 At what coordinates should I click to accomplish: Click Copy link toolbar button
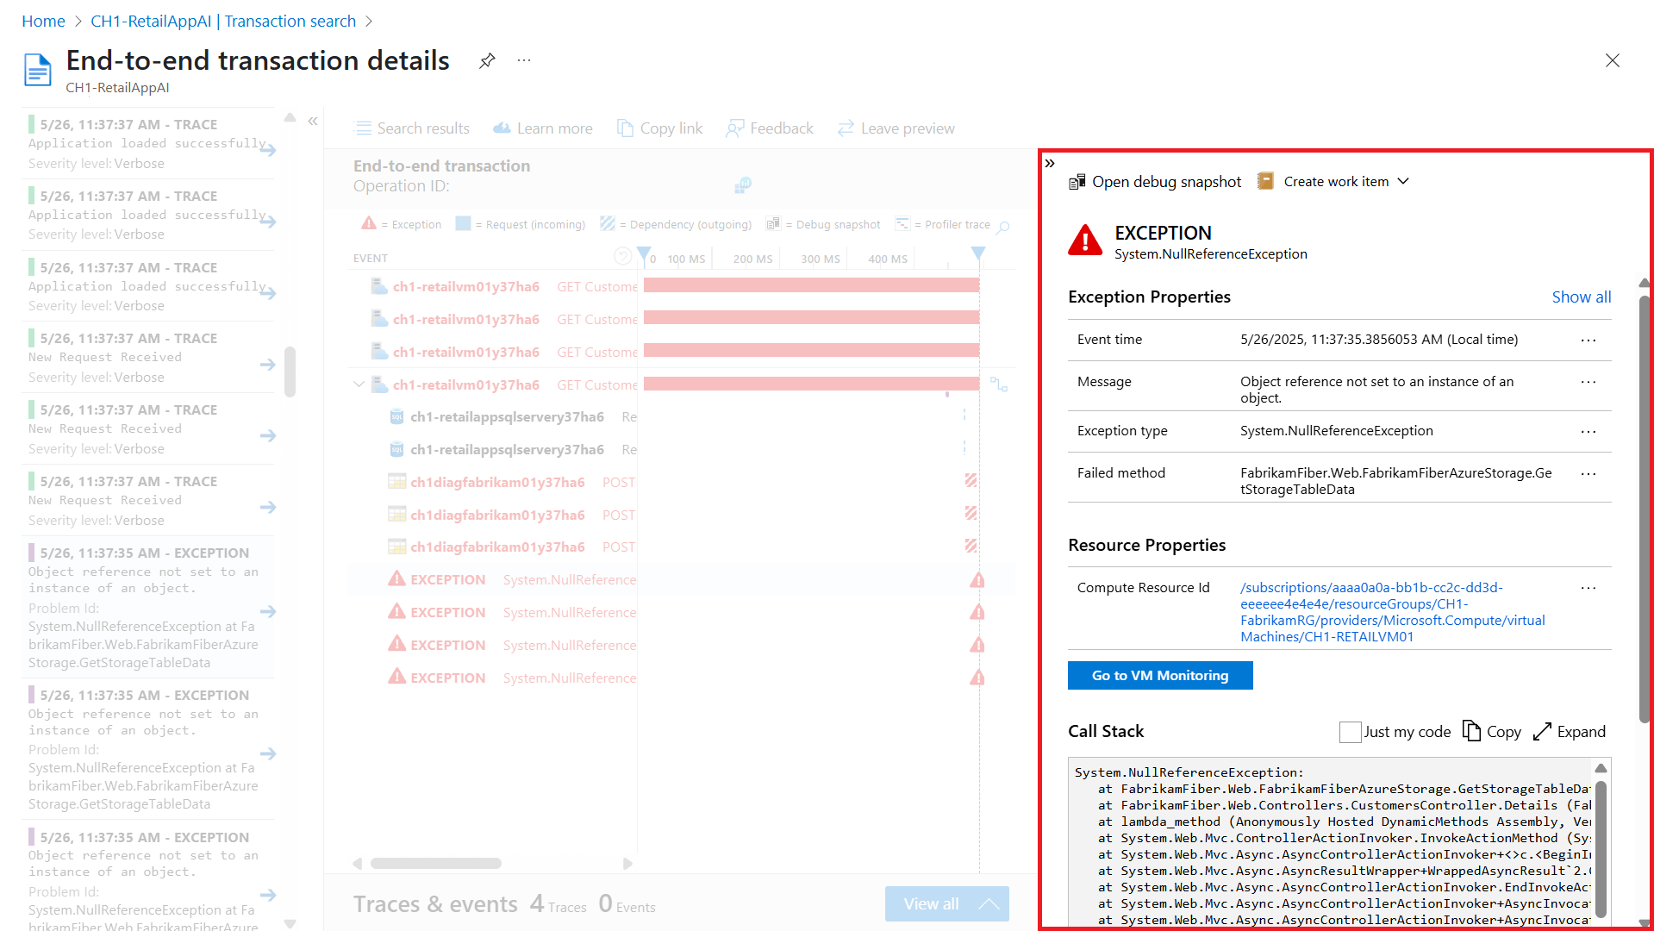659,128
